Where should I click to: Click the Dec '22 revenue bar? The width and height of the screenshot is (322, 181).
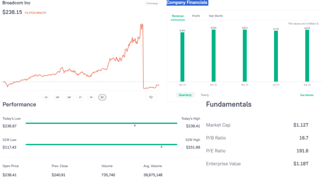tap(214, 56)
